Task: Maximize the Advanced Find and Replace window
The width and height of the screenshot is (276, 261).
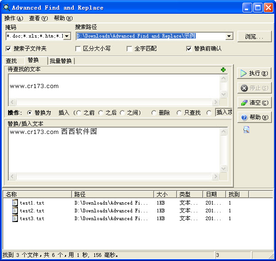Action: [x=258, y=8]
